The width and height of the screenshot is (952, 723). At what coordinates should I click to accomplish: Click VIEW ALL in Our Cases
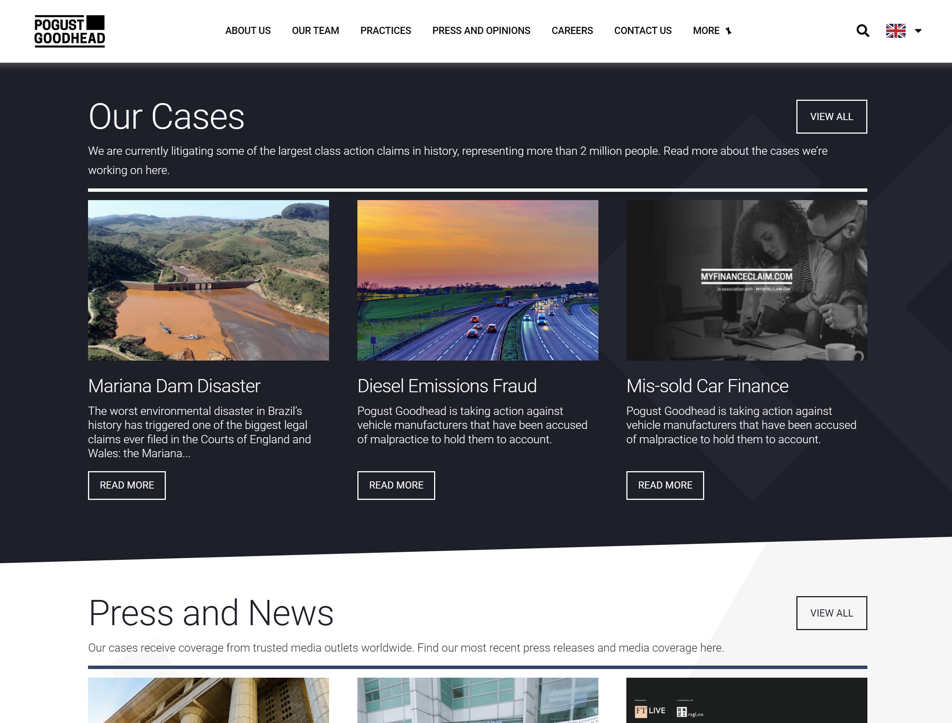click(831, 117)
